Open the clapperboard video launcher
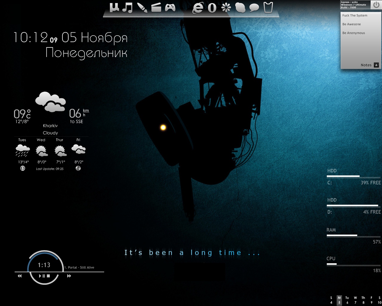 pos(156,7)
